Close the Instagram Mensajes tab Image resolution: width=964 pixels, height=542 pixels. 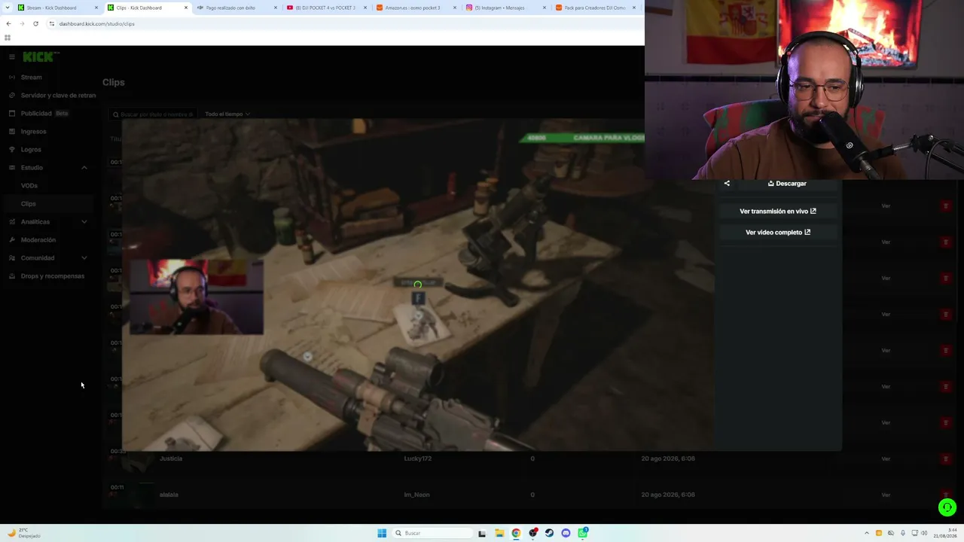click(x=545, y=8)
